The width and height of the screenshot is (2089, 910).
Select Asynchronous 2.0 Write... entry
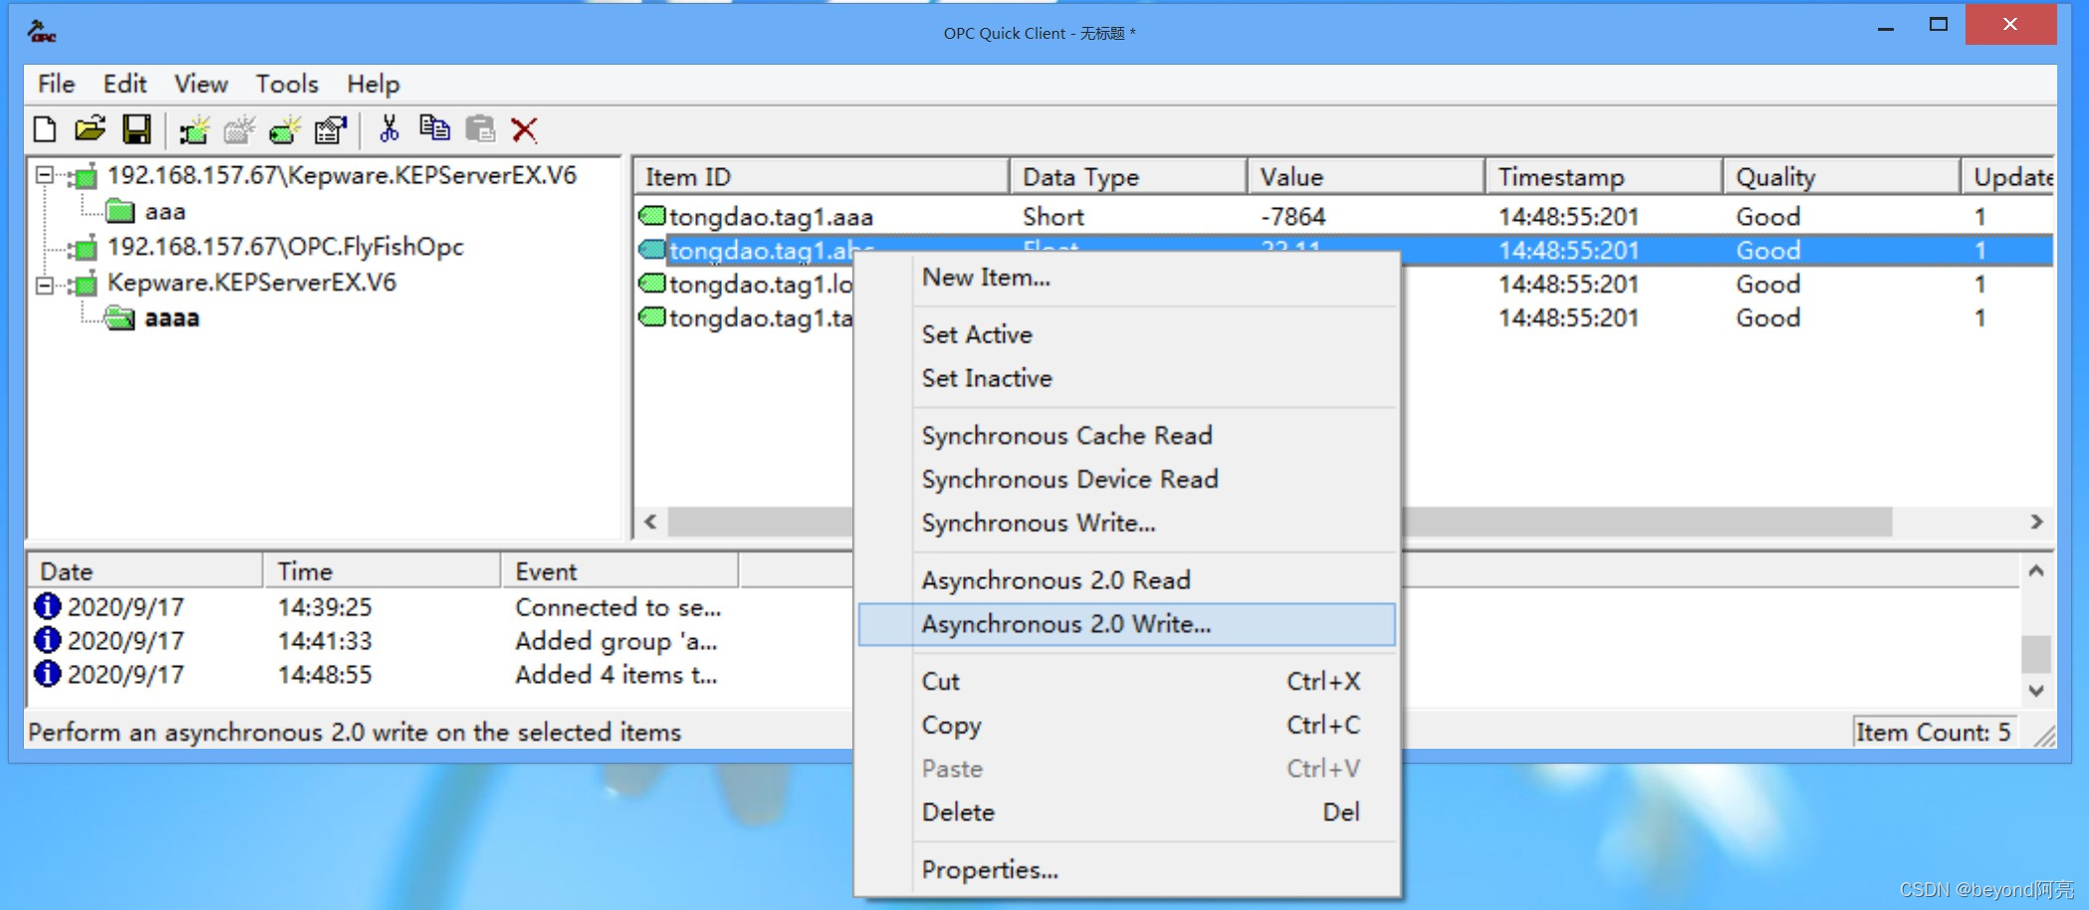point(1127,624)
